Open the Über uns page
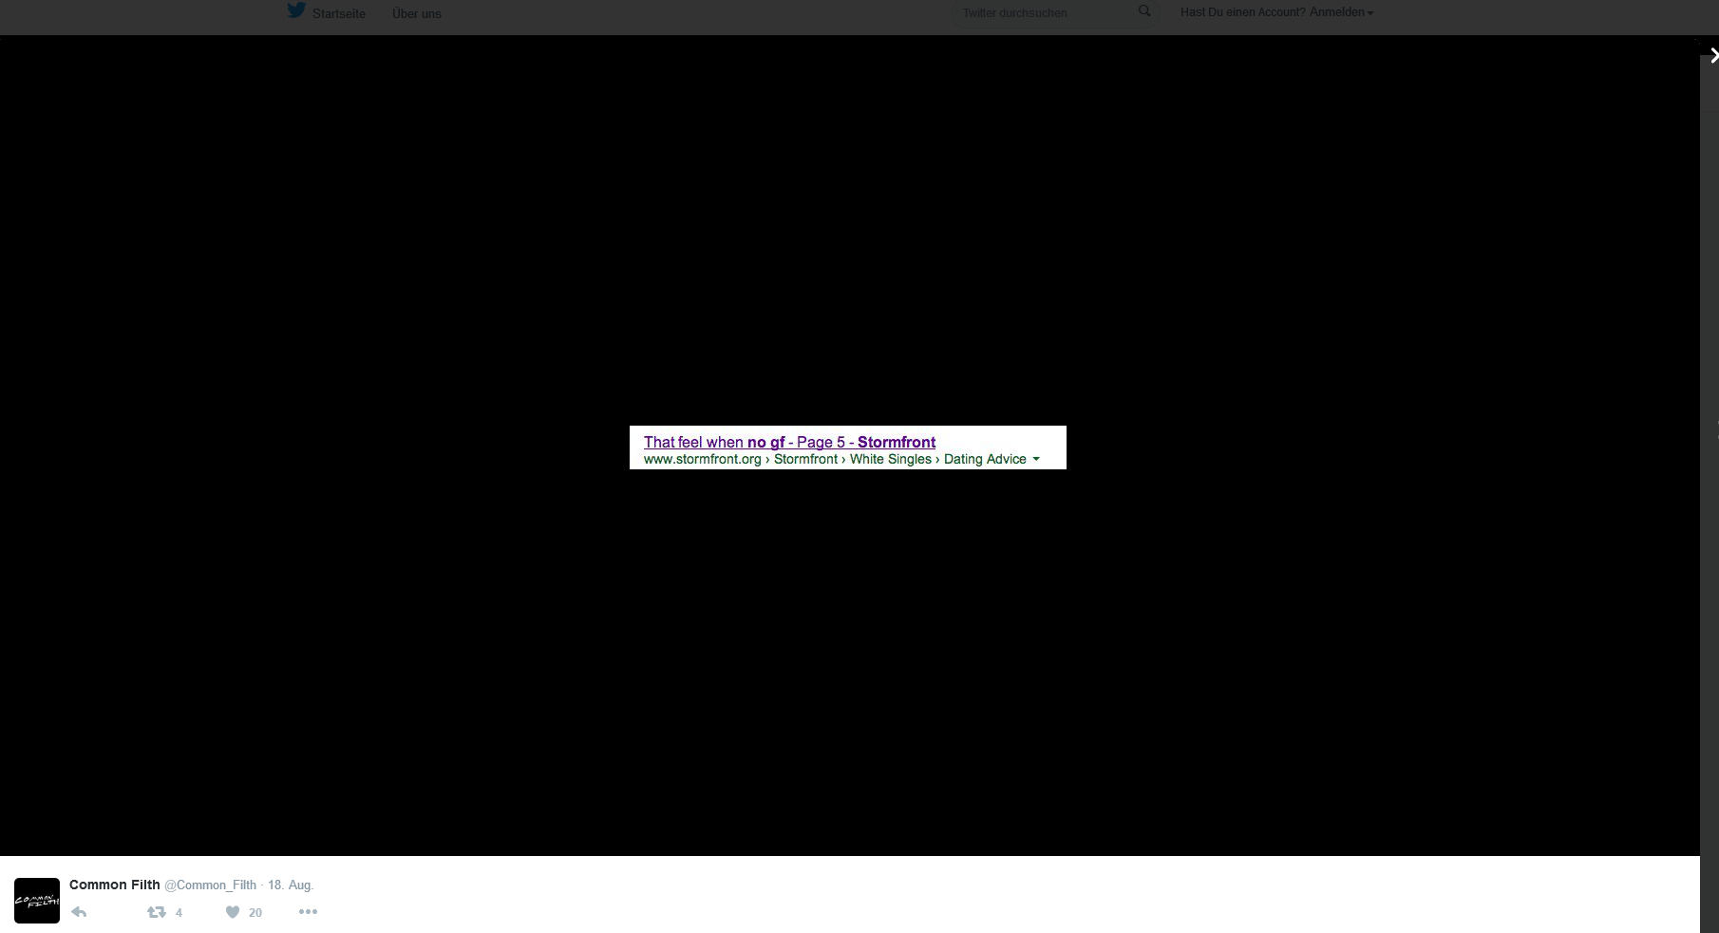Screen dimensions: 1719x933 point(416,13)
